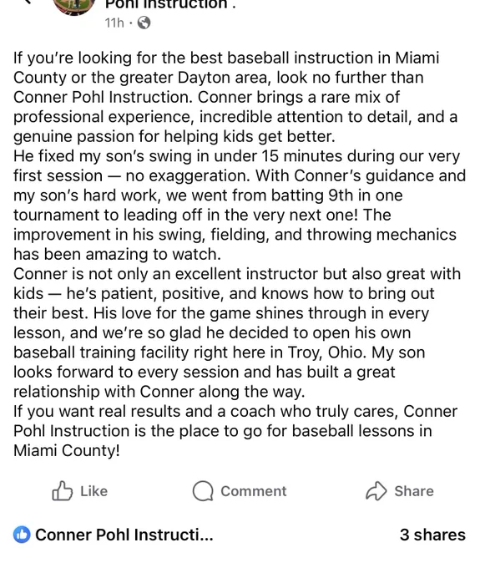This screenshot has width=480, height=568.
Task: Click the paragraph starting 'If you want real results'
Action: pos(235,431)
